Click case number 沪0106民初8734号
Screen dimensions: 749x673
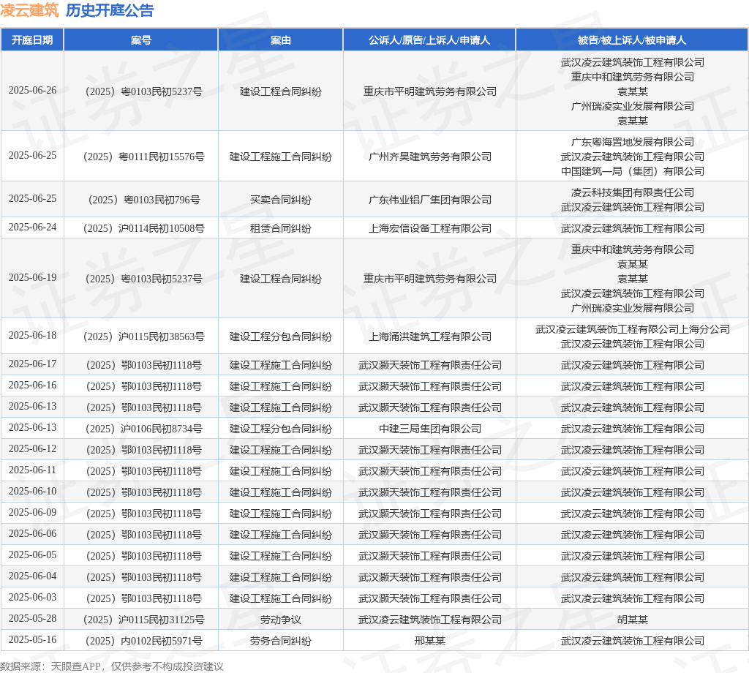click(x=144, y=429)
